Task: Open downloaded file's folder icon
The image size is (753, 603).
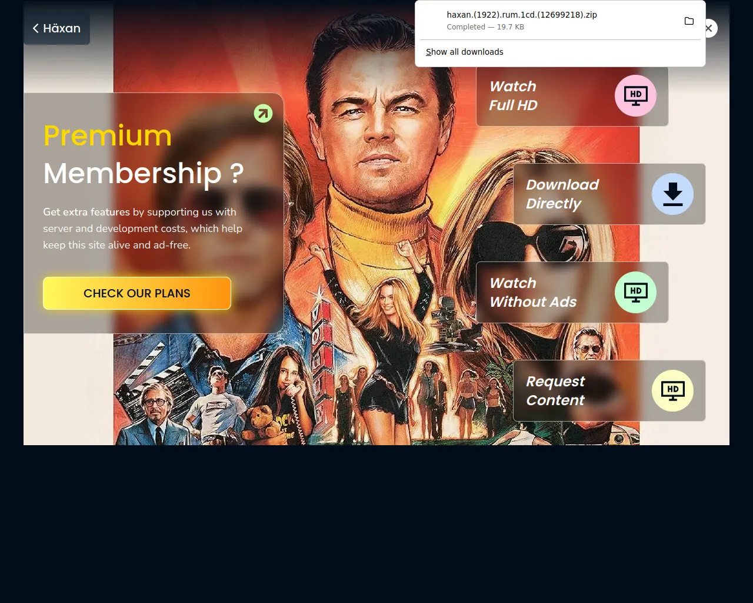Action: pyautogui.click(x=689, y=21)
